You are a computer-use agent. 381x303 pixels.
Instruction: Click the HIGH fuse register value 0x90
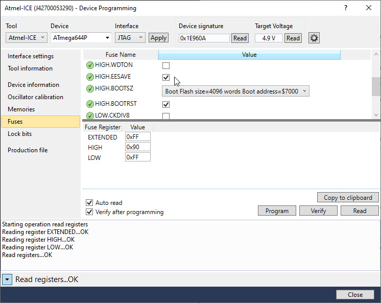point(138,147)
